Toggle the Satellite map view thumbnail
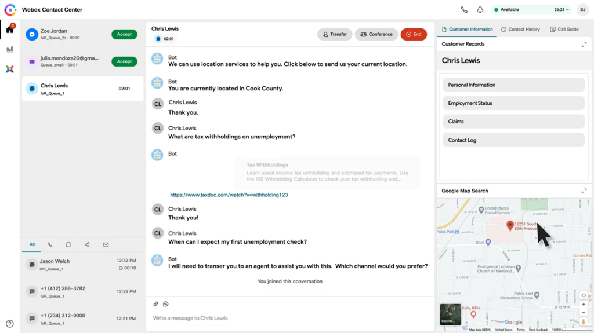594x333 pixels. coord(450,314)
